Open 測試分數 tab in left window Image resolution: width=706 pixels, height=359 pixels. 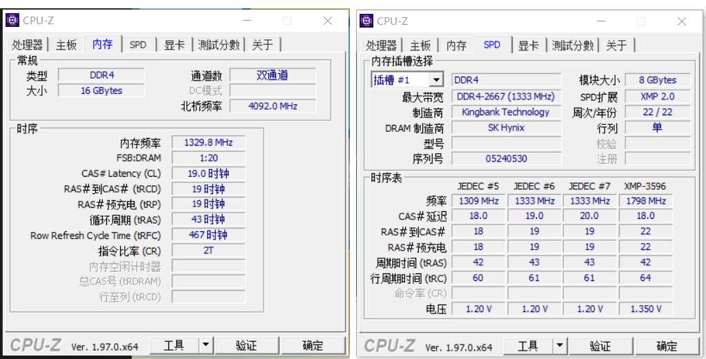click(x=219, y=45)
